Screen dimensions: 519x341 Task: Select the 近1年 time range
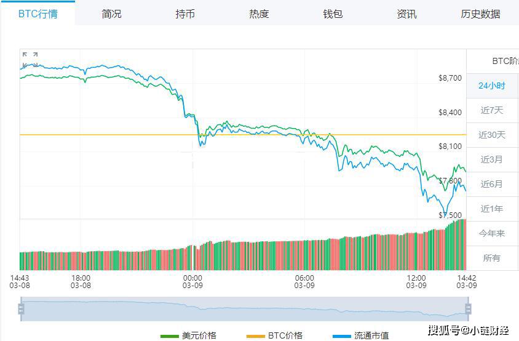tap(492, 209)
